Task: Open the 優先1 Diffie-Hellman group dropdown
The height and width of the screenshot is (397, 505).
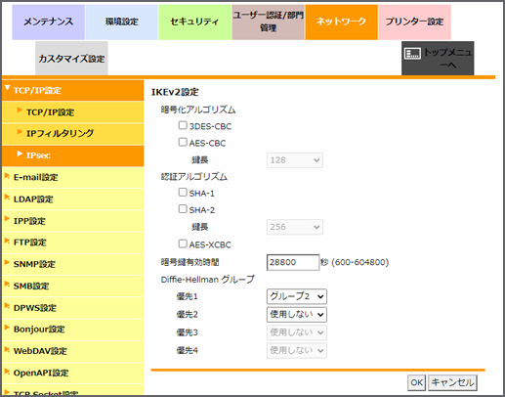Action: 297,296
